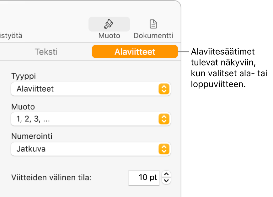The width and height of the screenshot is (273, 197).
Task: Use the spacing stepper next to 10 pt
Action: tap(166, 177)
